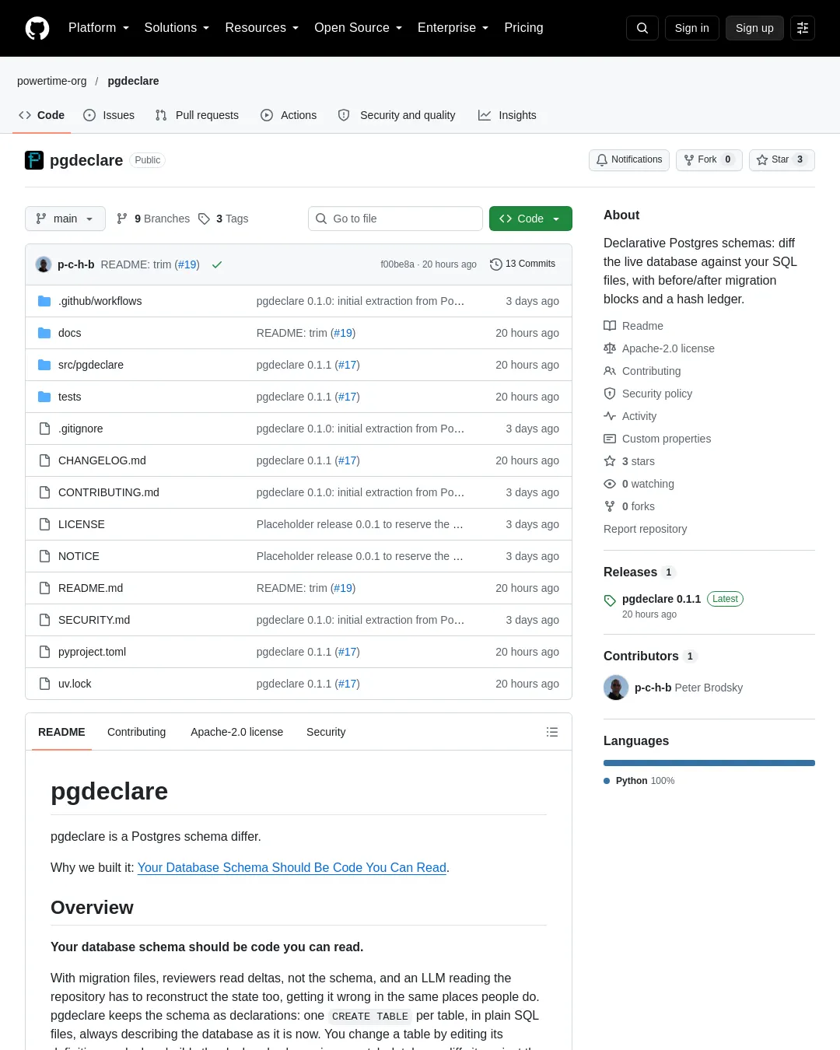840x1050 pixels.
Task: Click the Python languages progress bar
Action: (x=709, y=763)
